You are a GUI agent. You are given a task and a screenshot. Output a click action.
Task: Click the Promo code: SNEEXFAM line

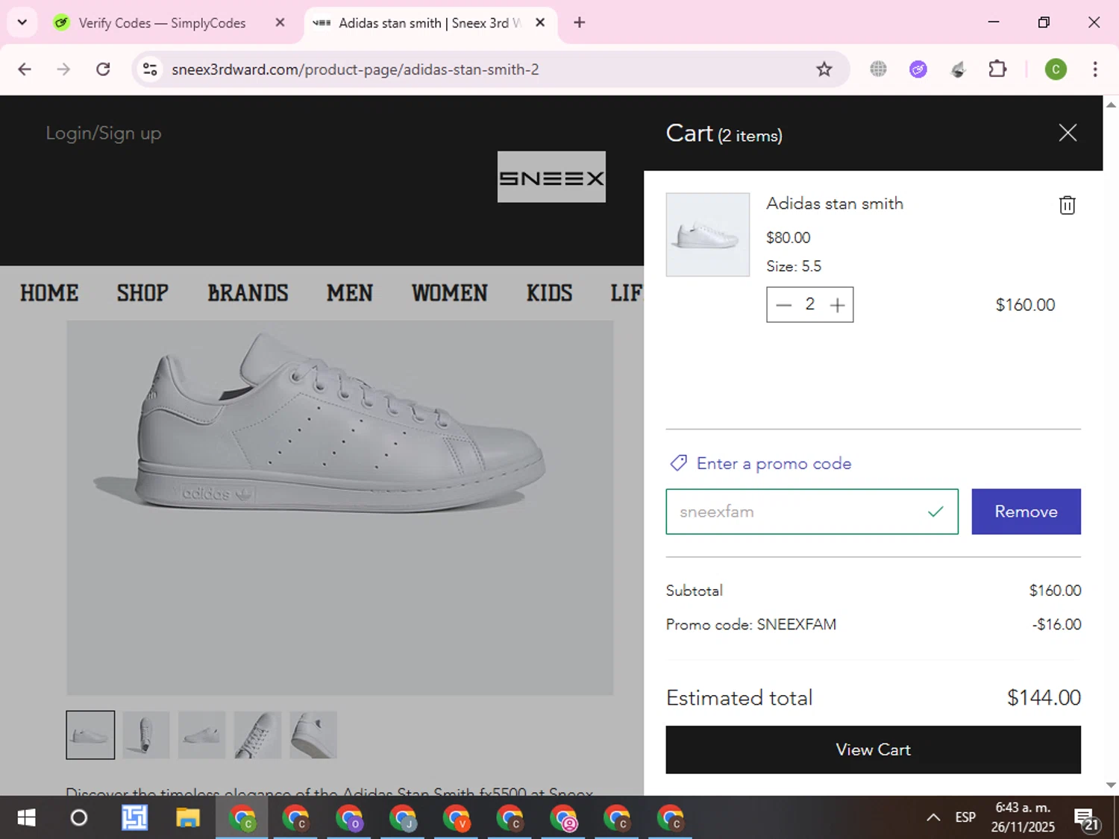[751, 625]
